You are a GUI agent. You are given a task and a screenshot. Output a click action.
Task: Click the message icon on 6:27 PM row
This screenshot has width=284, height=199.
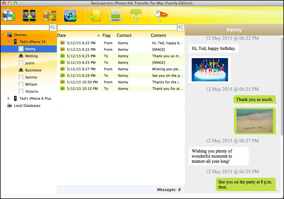[x=62, y=69]
